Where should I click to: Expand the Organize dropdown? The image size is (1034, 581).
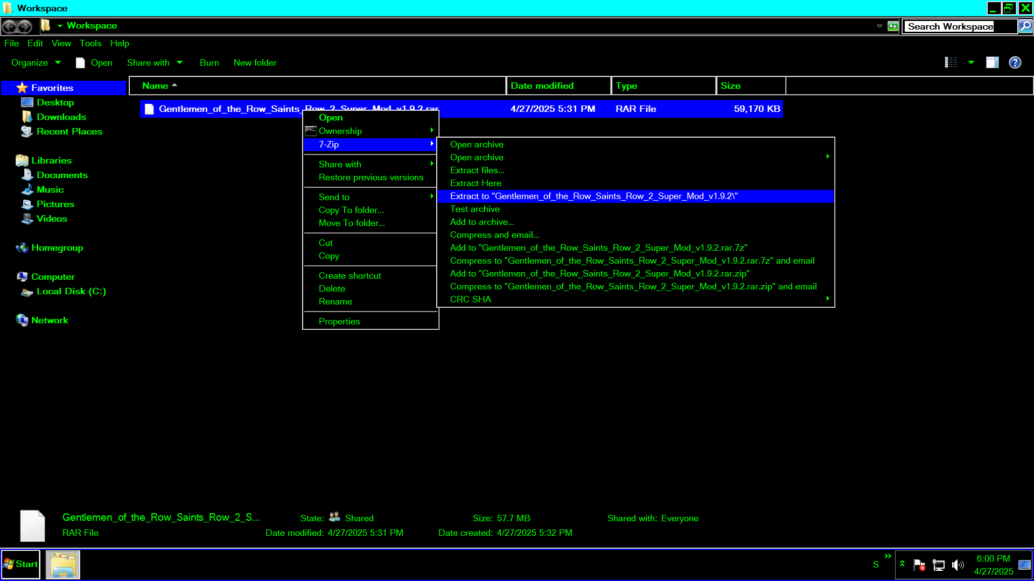tap(36, 63)
